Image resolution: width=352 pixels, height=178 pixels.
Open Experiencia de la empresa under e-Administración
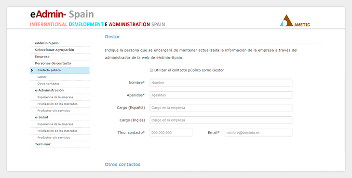pos(55,97)
